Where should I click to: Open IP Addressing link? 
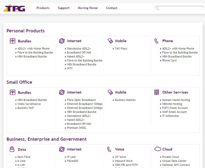click(170, 116)
